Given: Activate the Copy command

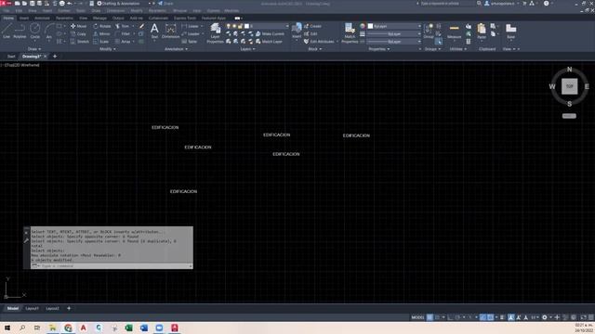Looking at the screenshot, I should click(x=78, y=33).
